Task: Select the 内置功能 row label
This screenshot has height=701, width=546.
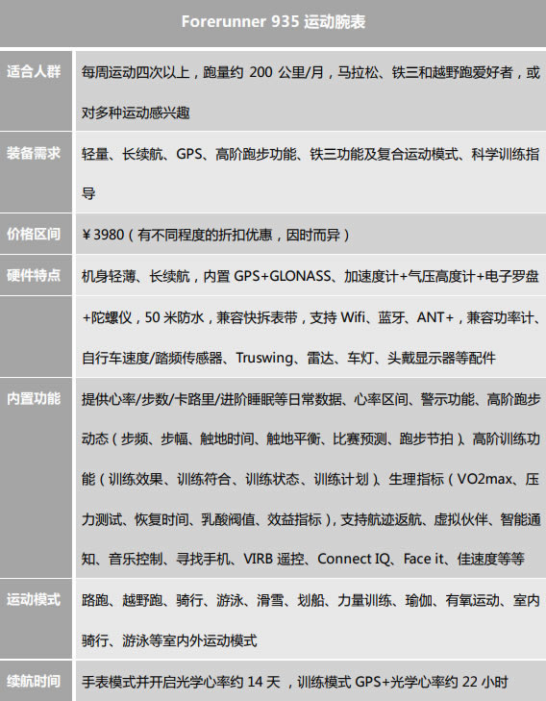Action: 34,398
